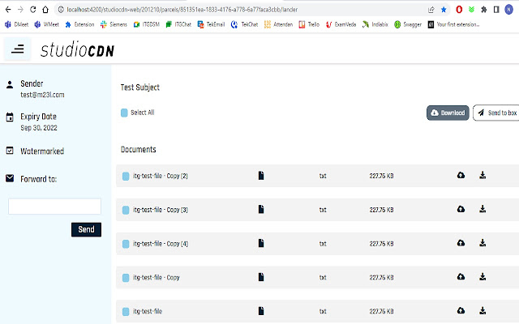Open the Extension bookmark
The image size is (519, 324).
coord(79,24)
